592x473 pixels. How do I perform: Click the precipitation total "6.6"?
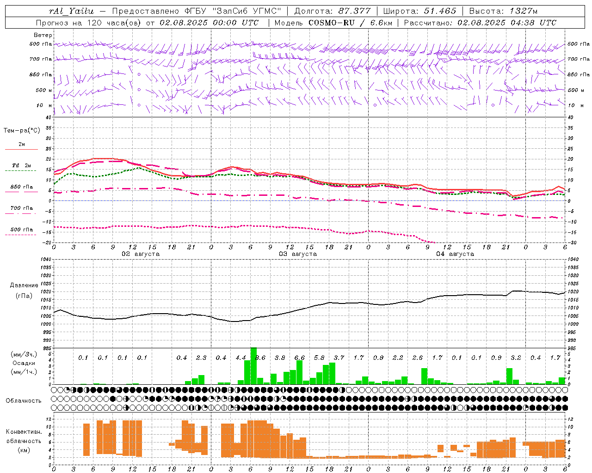(300, 358)
